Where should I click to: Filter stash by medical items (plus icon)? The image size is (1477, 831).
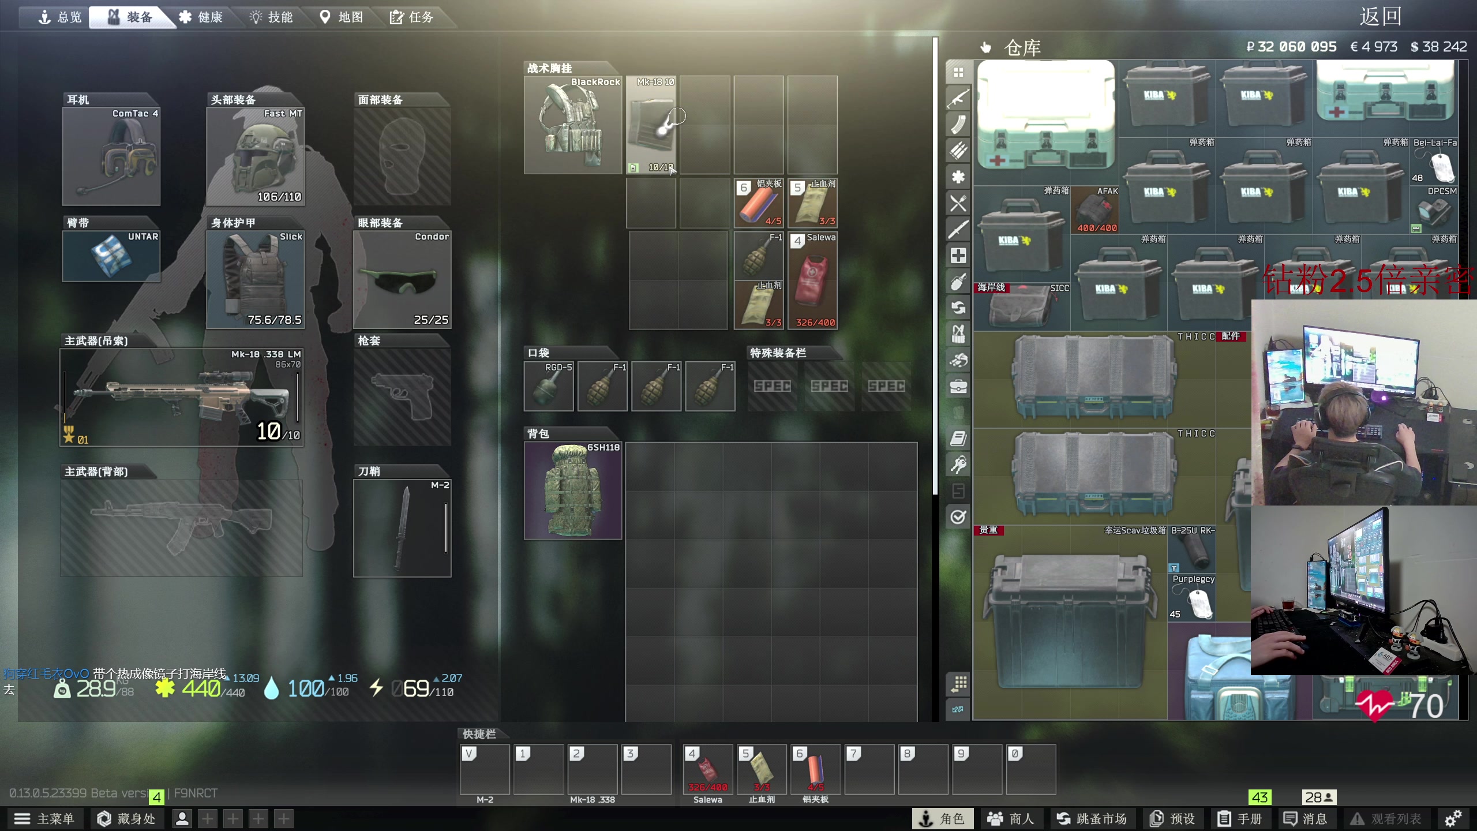958,256
